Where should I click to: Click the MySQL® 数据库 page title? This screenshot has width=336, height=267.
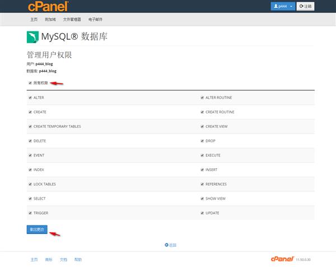pos(74,36)
